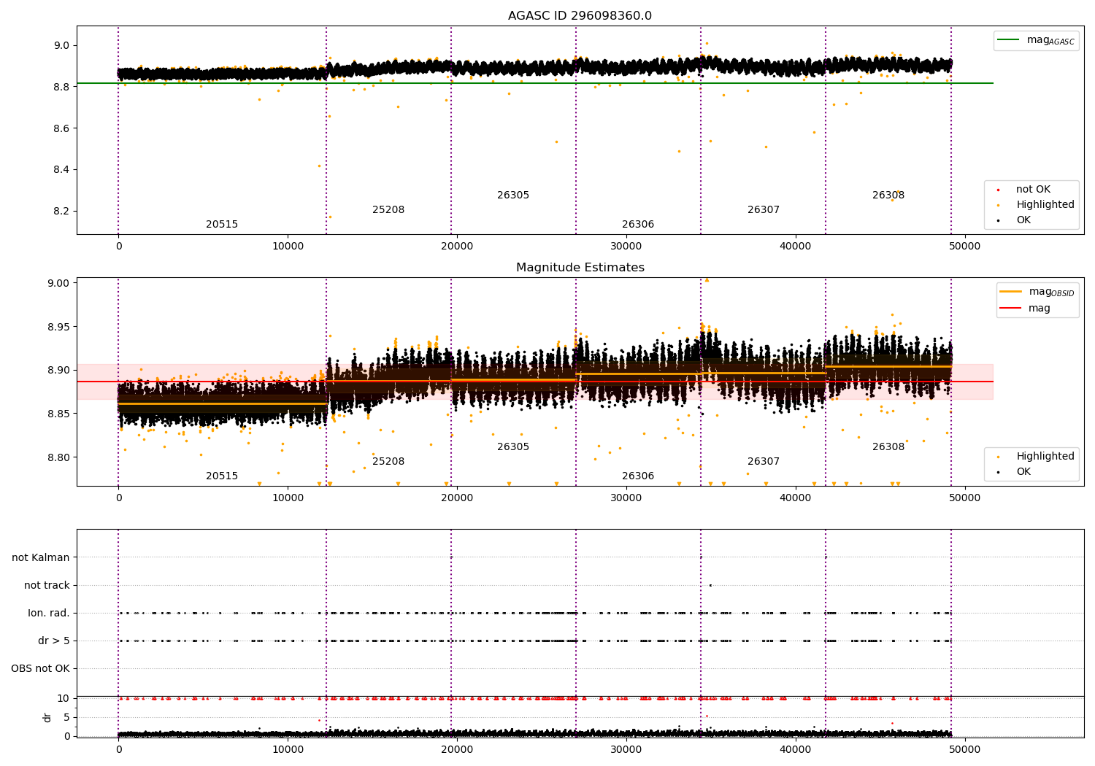Image resolution: width=1095 pixels, height=766 pixels.
Task: Select 'not OK' legend entry in top plot
Action: coord(1033,190)
